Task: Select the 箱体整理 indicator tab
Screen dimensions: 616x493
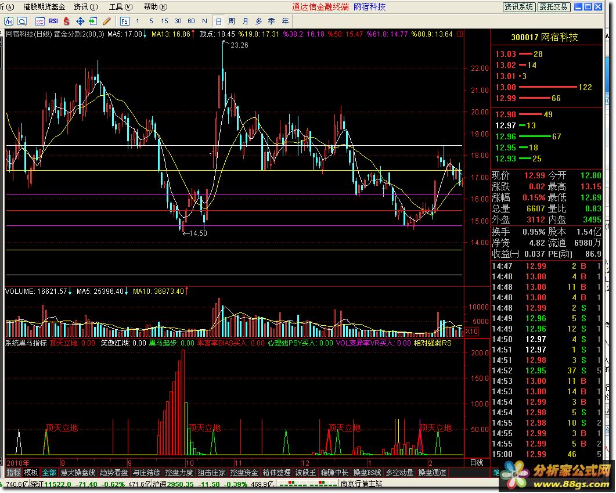Action: 276,473
